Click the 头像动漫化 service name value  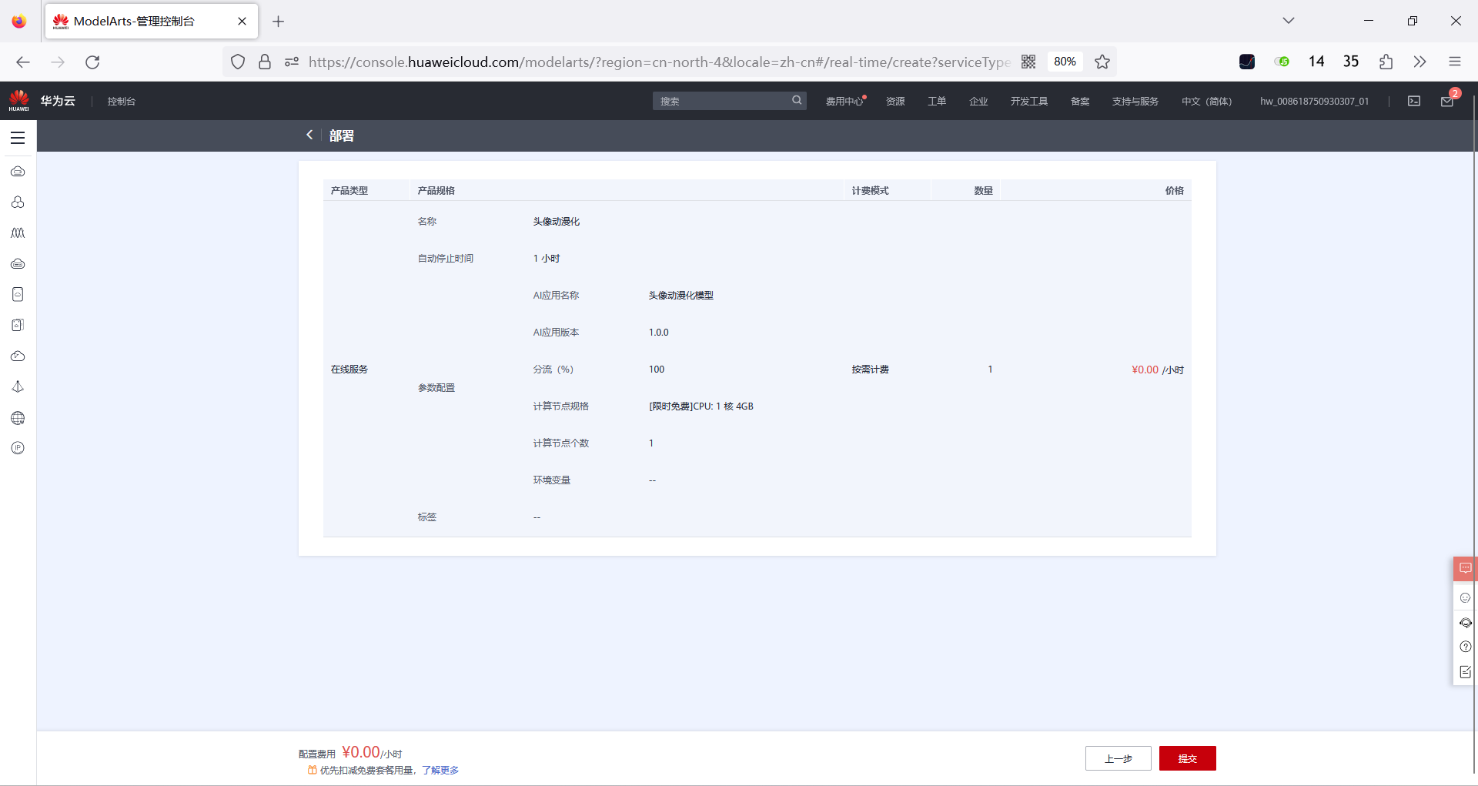point(557,221)
